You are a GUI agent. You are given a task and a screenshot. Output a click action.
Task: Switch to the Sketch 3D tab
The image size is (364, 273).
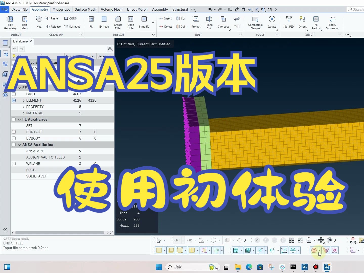19,9
